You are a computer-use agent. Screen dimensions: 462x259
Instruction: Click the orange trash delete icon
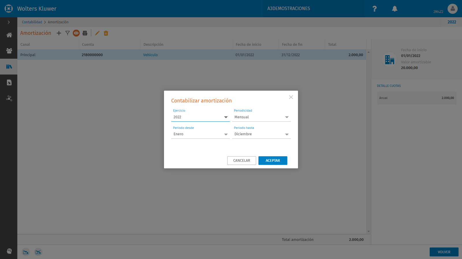pos(106,33)
